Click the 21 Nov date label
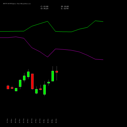Viewport: 127px width, 127px height. [20, 121]
